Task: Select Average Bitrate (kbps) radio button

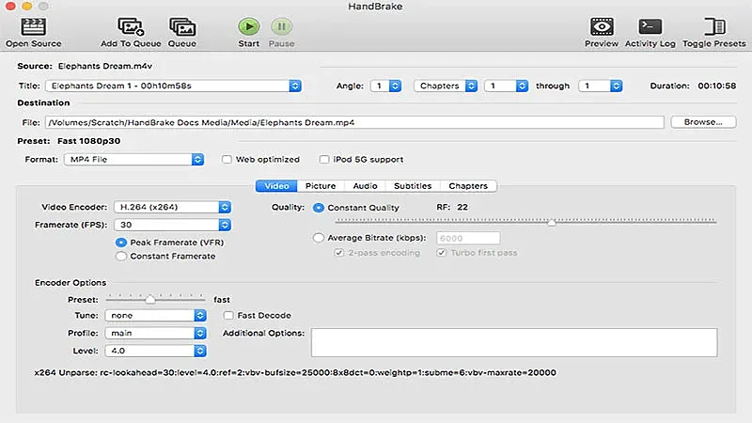Action: pyautogui.click(x=319, y=238)
